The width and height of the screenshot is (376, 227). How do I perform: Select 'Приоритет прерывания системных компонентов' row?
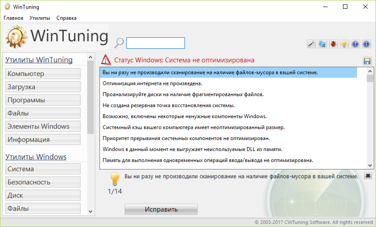pos(228,138)
